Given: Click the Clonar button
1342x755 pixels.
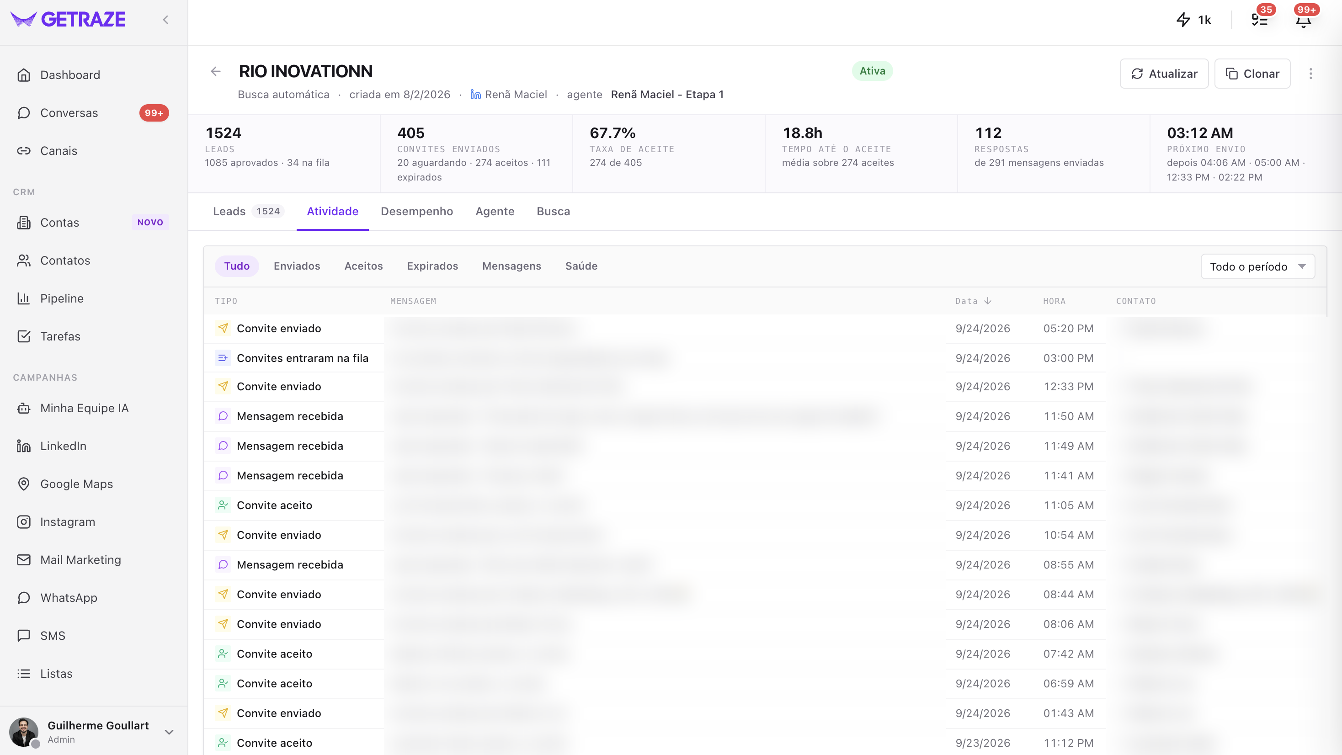Looking at the screenshot, I should coord(1252,74).
